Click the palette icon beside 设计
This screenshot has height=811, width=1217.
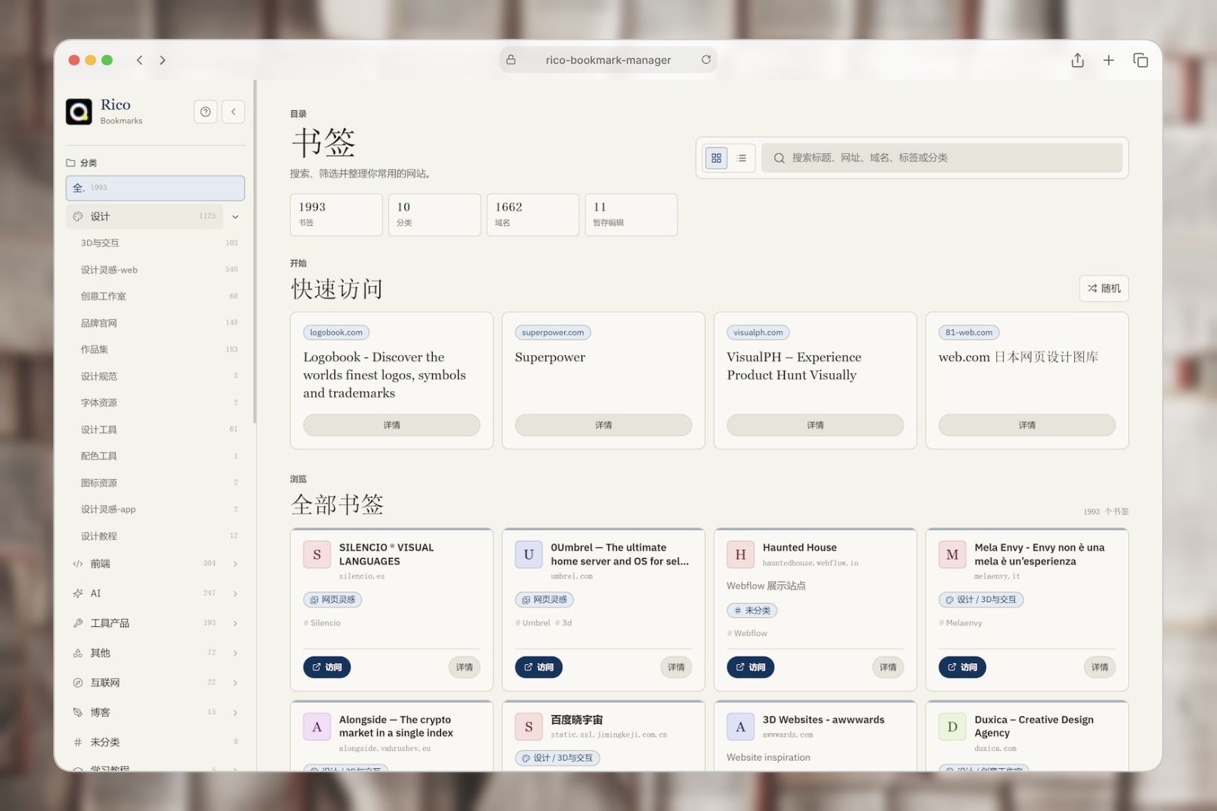77,216
